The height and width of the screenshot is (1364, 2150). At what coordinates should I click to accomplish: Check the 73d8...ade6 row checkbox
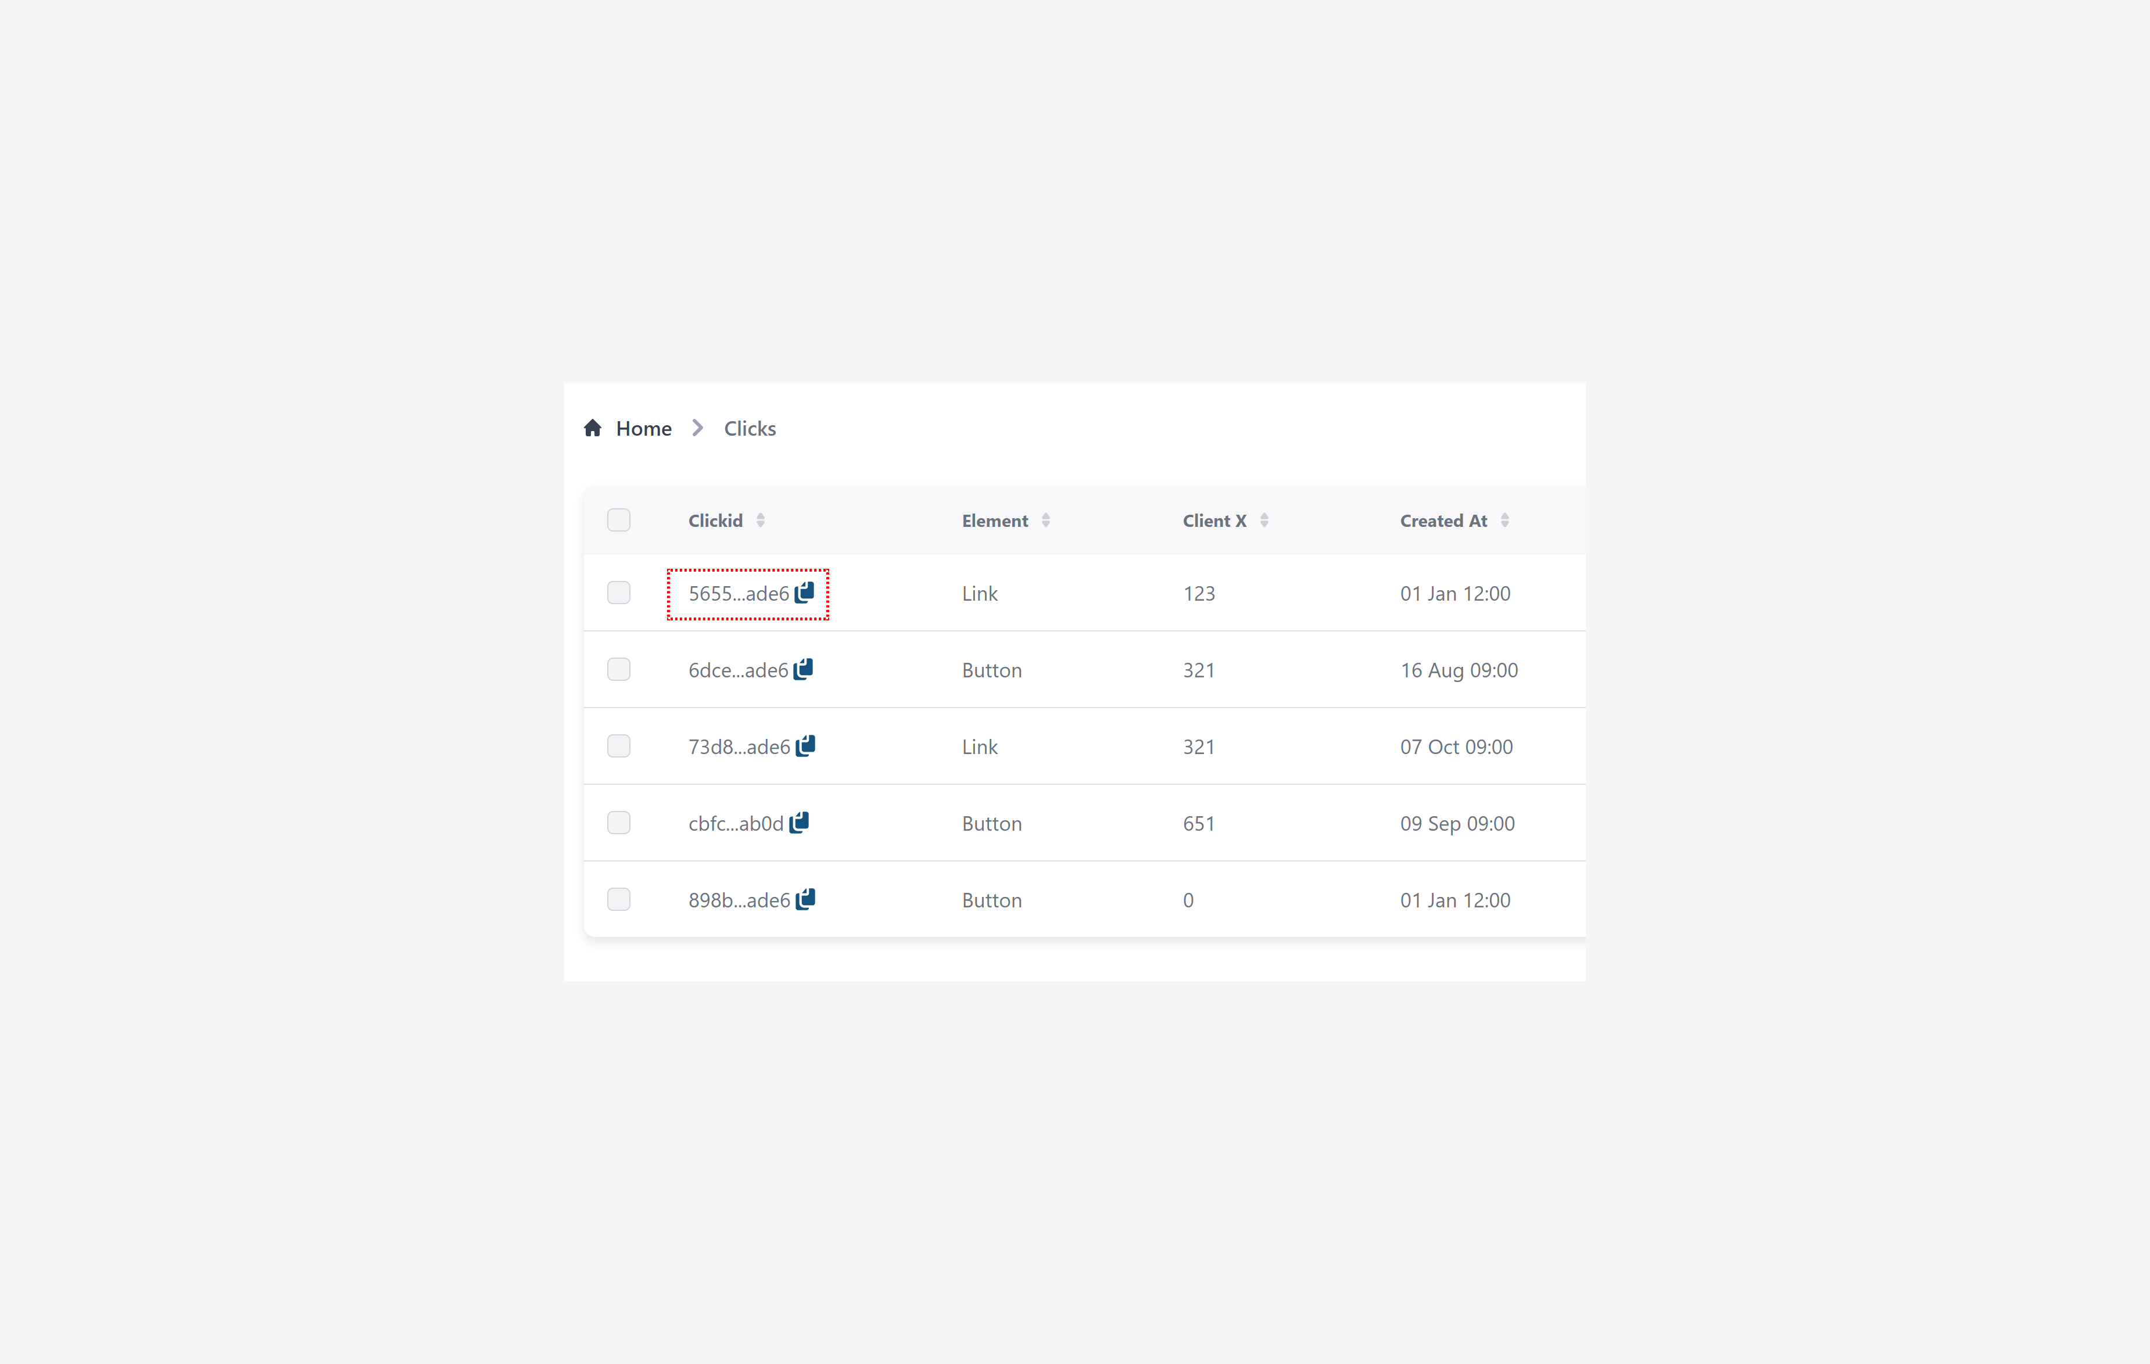(619, 746)
